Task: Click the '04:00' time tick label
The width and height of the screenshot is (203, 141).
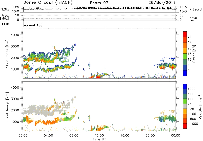Action: click(48, 136)
